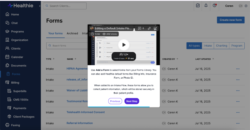Open Documents in the sidebar
Viewport: 250px width, 130px height.
tap(16, 65)
